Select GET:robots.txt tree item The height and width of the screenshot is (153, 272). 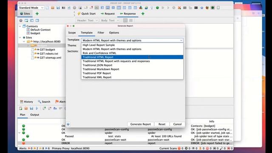pyautogui.click(x=49, y=54)
